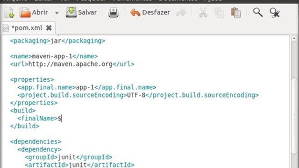Cut selection with the scissors icon
The width and height of the screenshot is (299, 168).
[203, 13]
